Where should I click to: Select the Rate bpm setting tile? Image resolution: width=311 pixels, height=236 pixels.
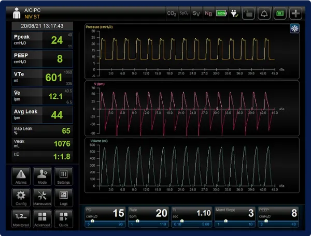148,213
